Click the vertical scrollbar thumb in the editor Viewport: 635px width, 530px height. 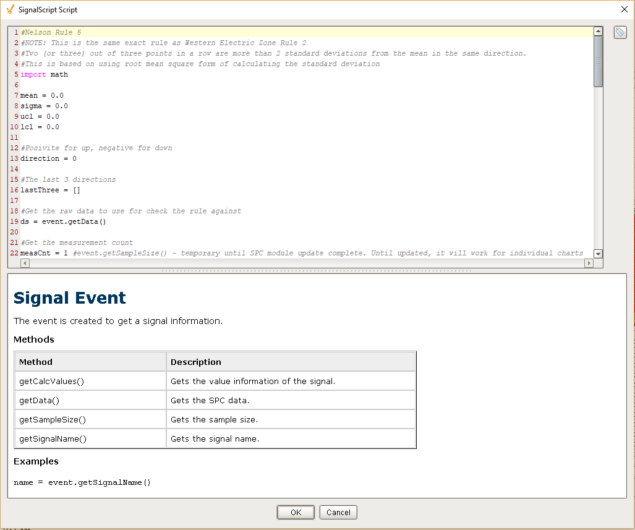click(x=598, y=61)
